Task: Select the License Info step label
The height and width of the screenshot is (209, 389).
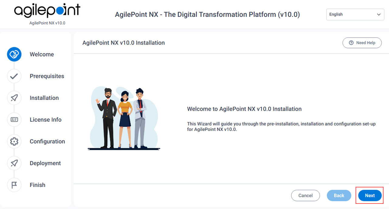Action: click(x=46, y=120)
